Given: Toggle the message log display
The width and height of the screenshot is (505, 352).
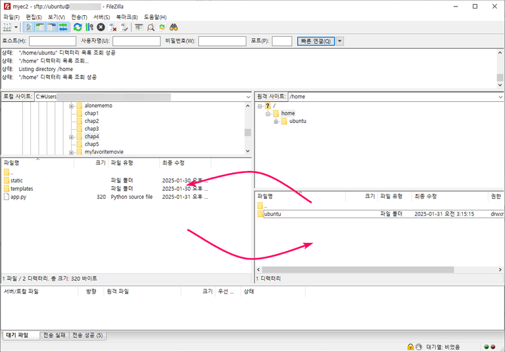Looking at the screenshot, I should click(28, 27).
